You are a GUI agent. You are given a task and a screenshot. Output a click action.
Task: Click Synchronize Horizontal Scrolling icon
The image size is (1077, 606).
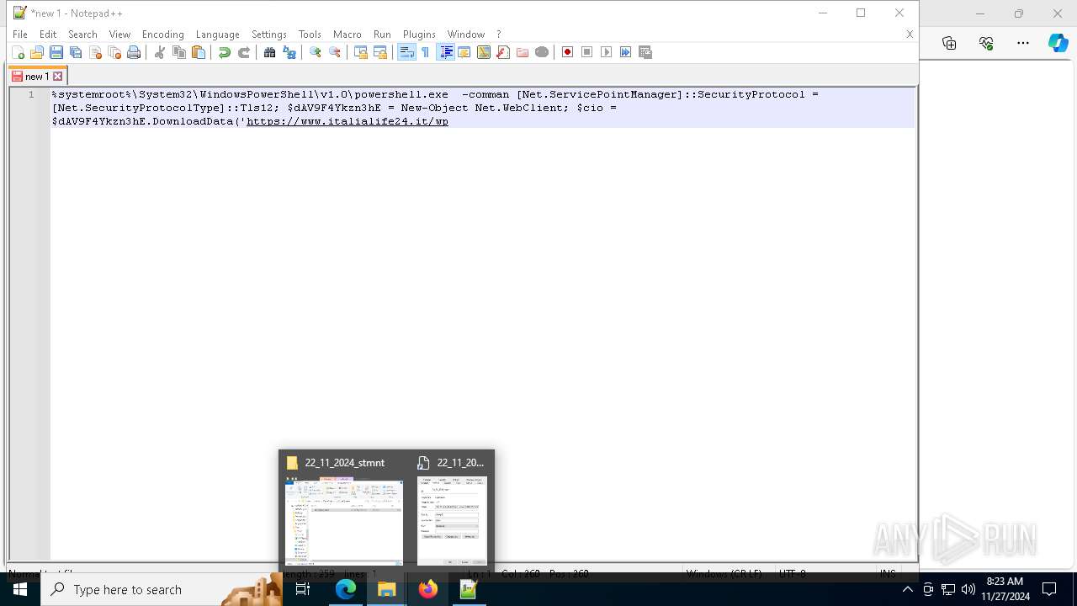380,52
